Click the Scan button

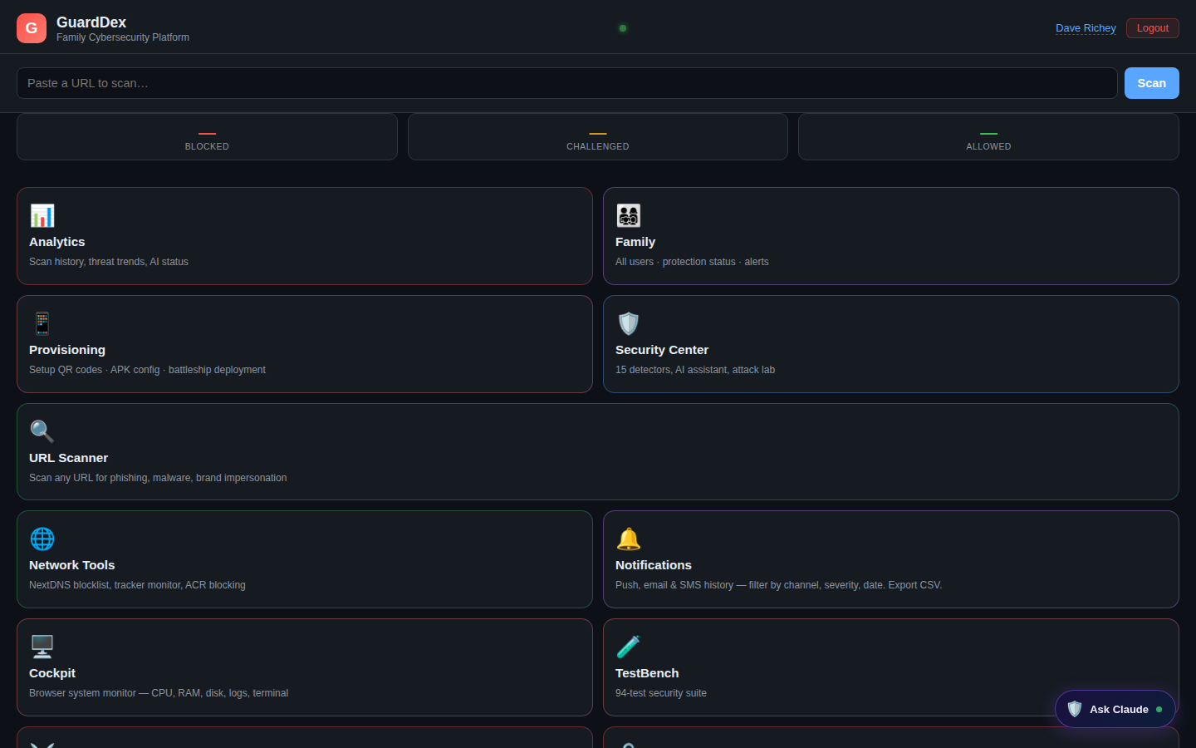click(1152, 83)
